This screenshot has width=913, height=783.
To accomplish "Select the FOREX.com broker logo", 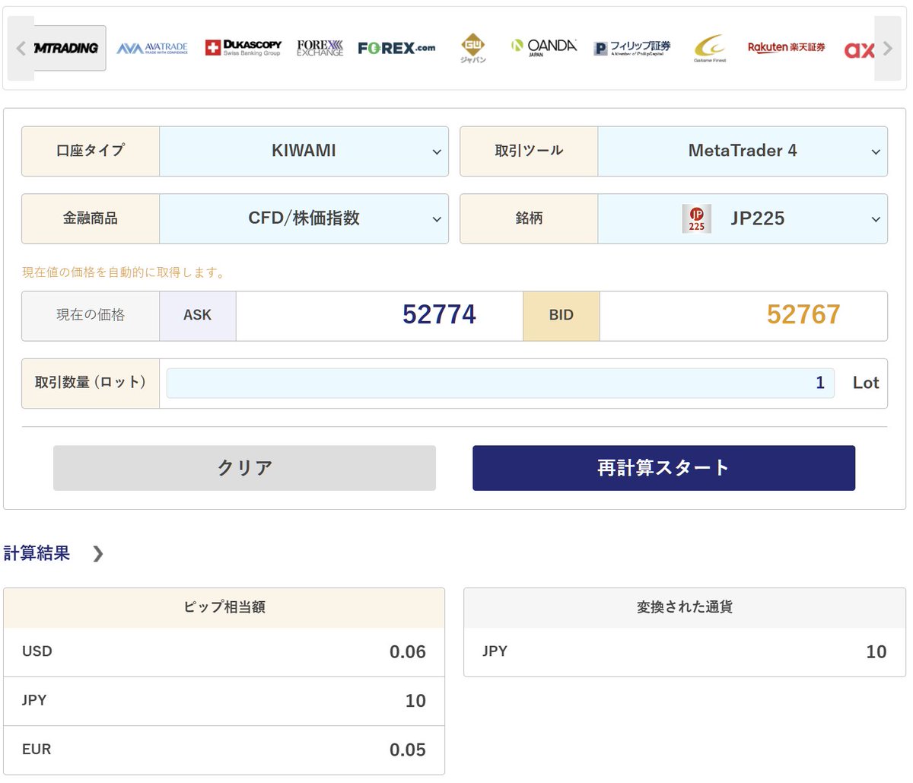I will [396, 47].
